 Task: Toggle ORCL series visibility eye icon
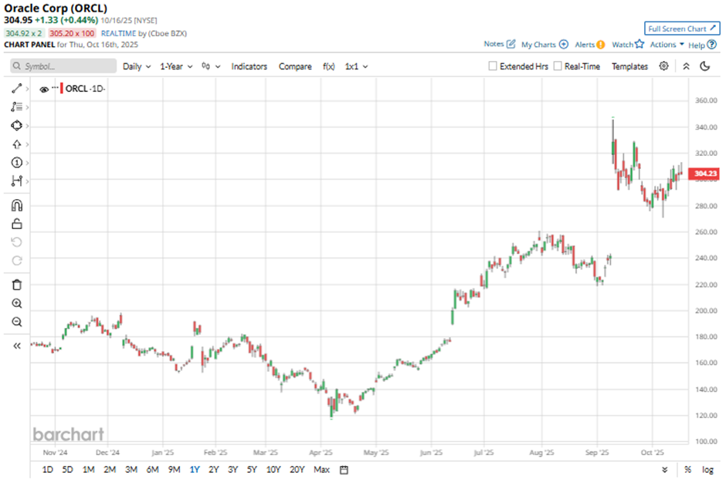[44, 89]
